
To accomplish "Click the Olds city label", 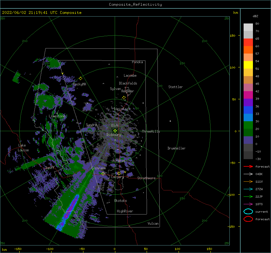I will 115,125.
